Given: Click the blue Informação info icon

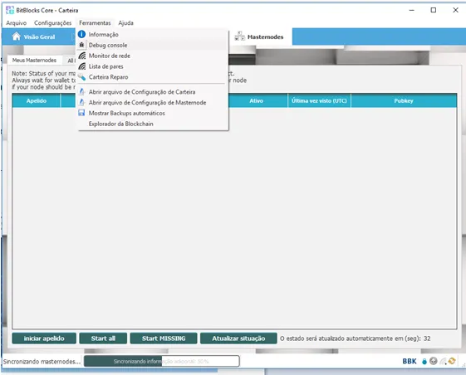Looking at the screenshot, I should click(81, 35).
